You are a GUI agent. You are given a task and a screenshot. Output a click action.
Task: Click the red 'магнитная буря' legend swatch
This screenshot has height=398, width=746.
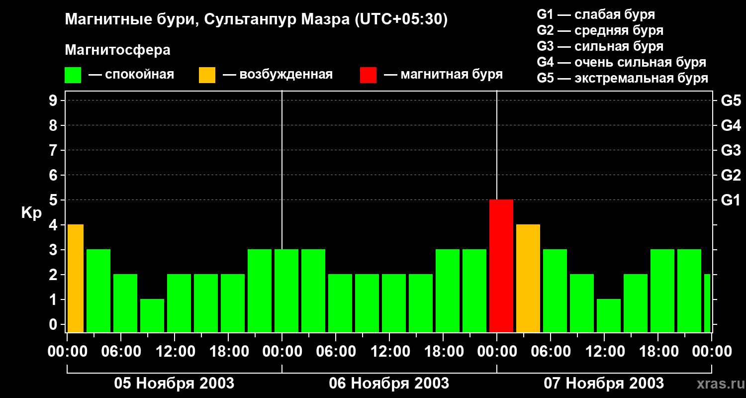point(369,75)
